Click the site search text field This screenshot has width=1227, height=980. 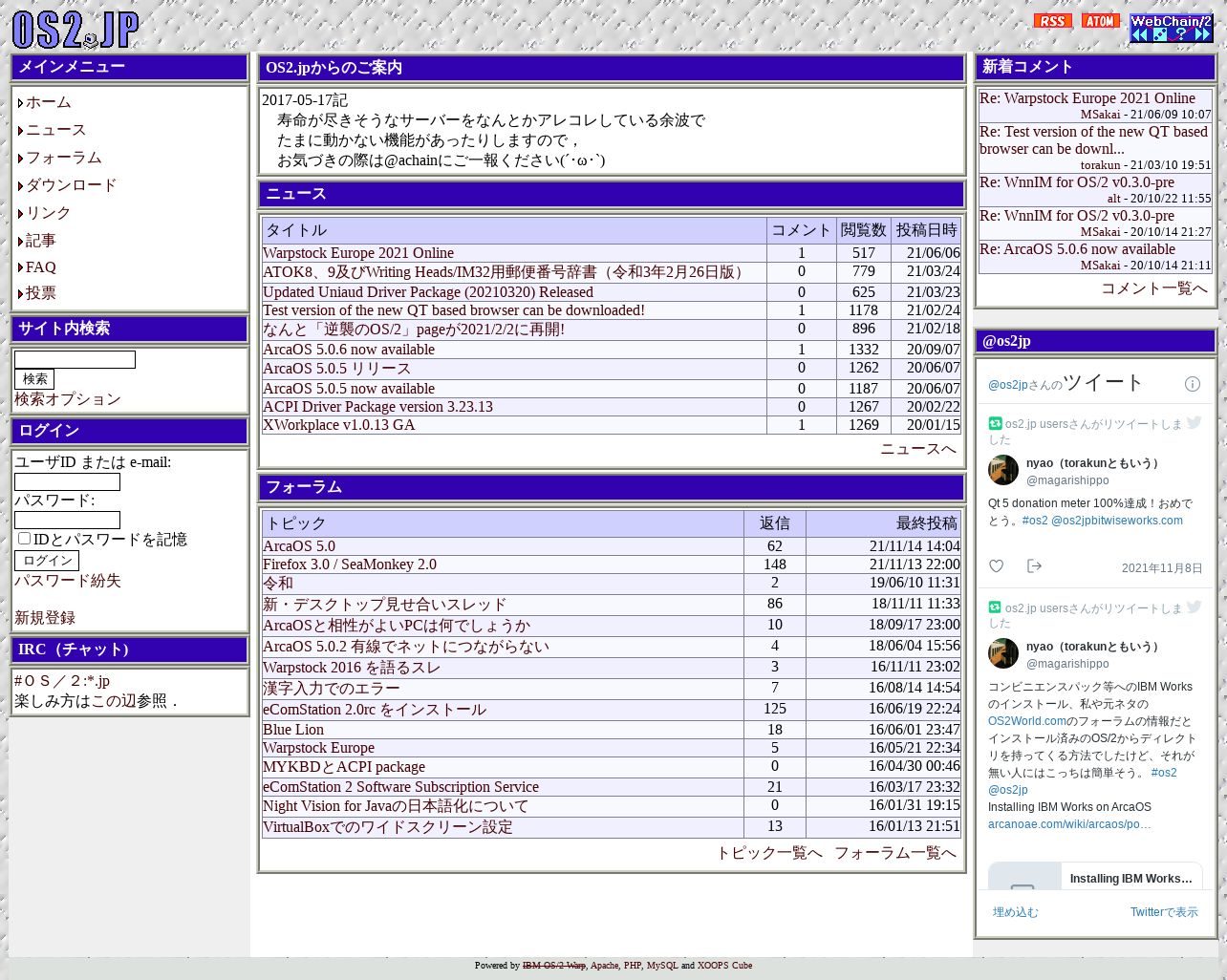(x=75, y=359)
